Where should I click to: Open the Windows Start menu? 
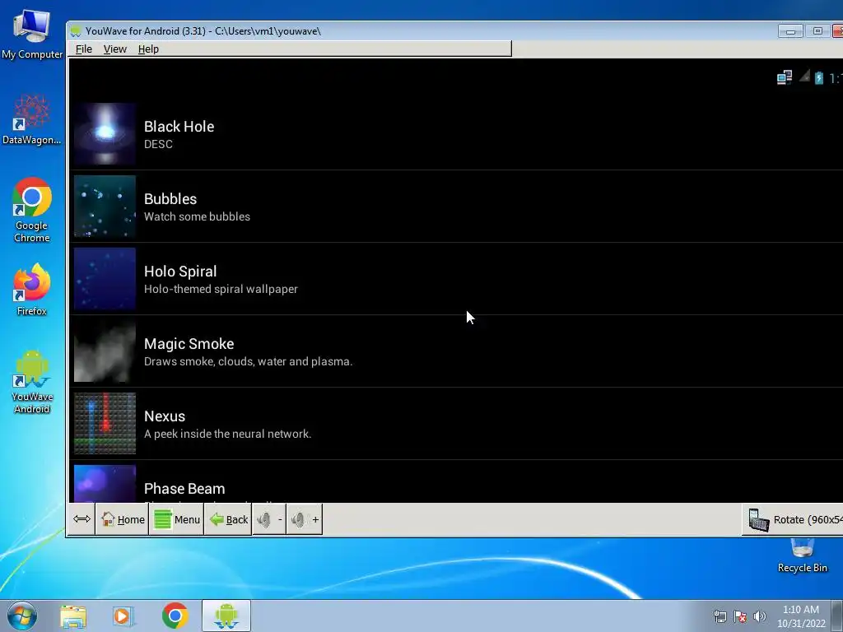22,616
